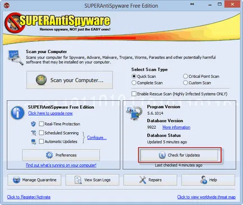The width and height of the screenshot is (243, 205).
Task: Open View Scan Logs
Action: 92,180
